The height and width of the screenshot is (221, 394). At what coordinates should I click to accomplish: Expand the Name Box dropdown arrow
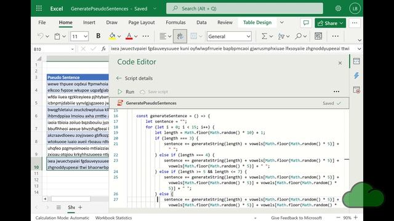pos(73,49)
